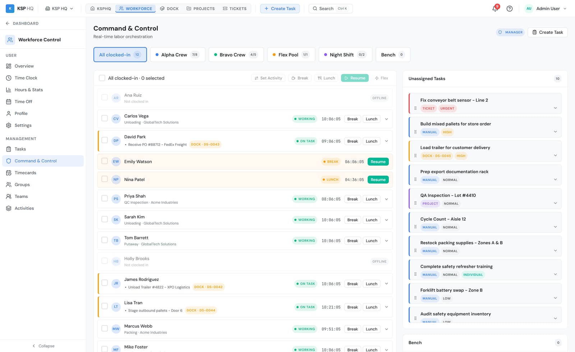Click the Activities layers icon
Image resolution: width=575 pixels, height=352 pixels.
(x=9, y=208)
